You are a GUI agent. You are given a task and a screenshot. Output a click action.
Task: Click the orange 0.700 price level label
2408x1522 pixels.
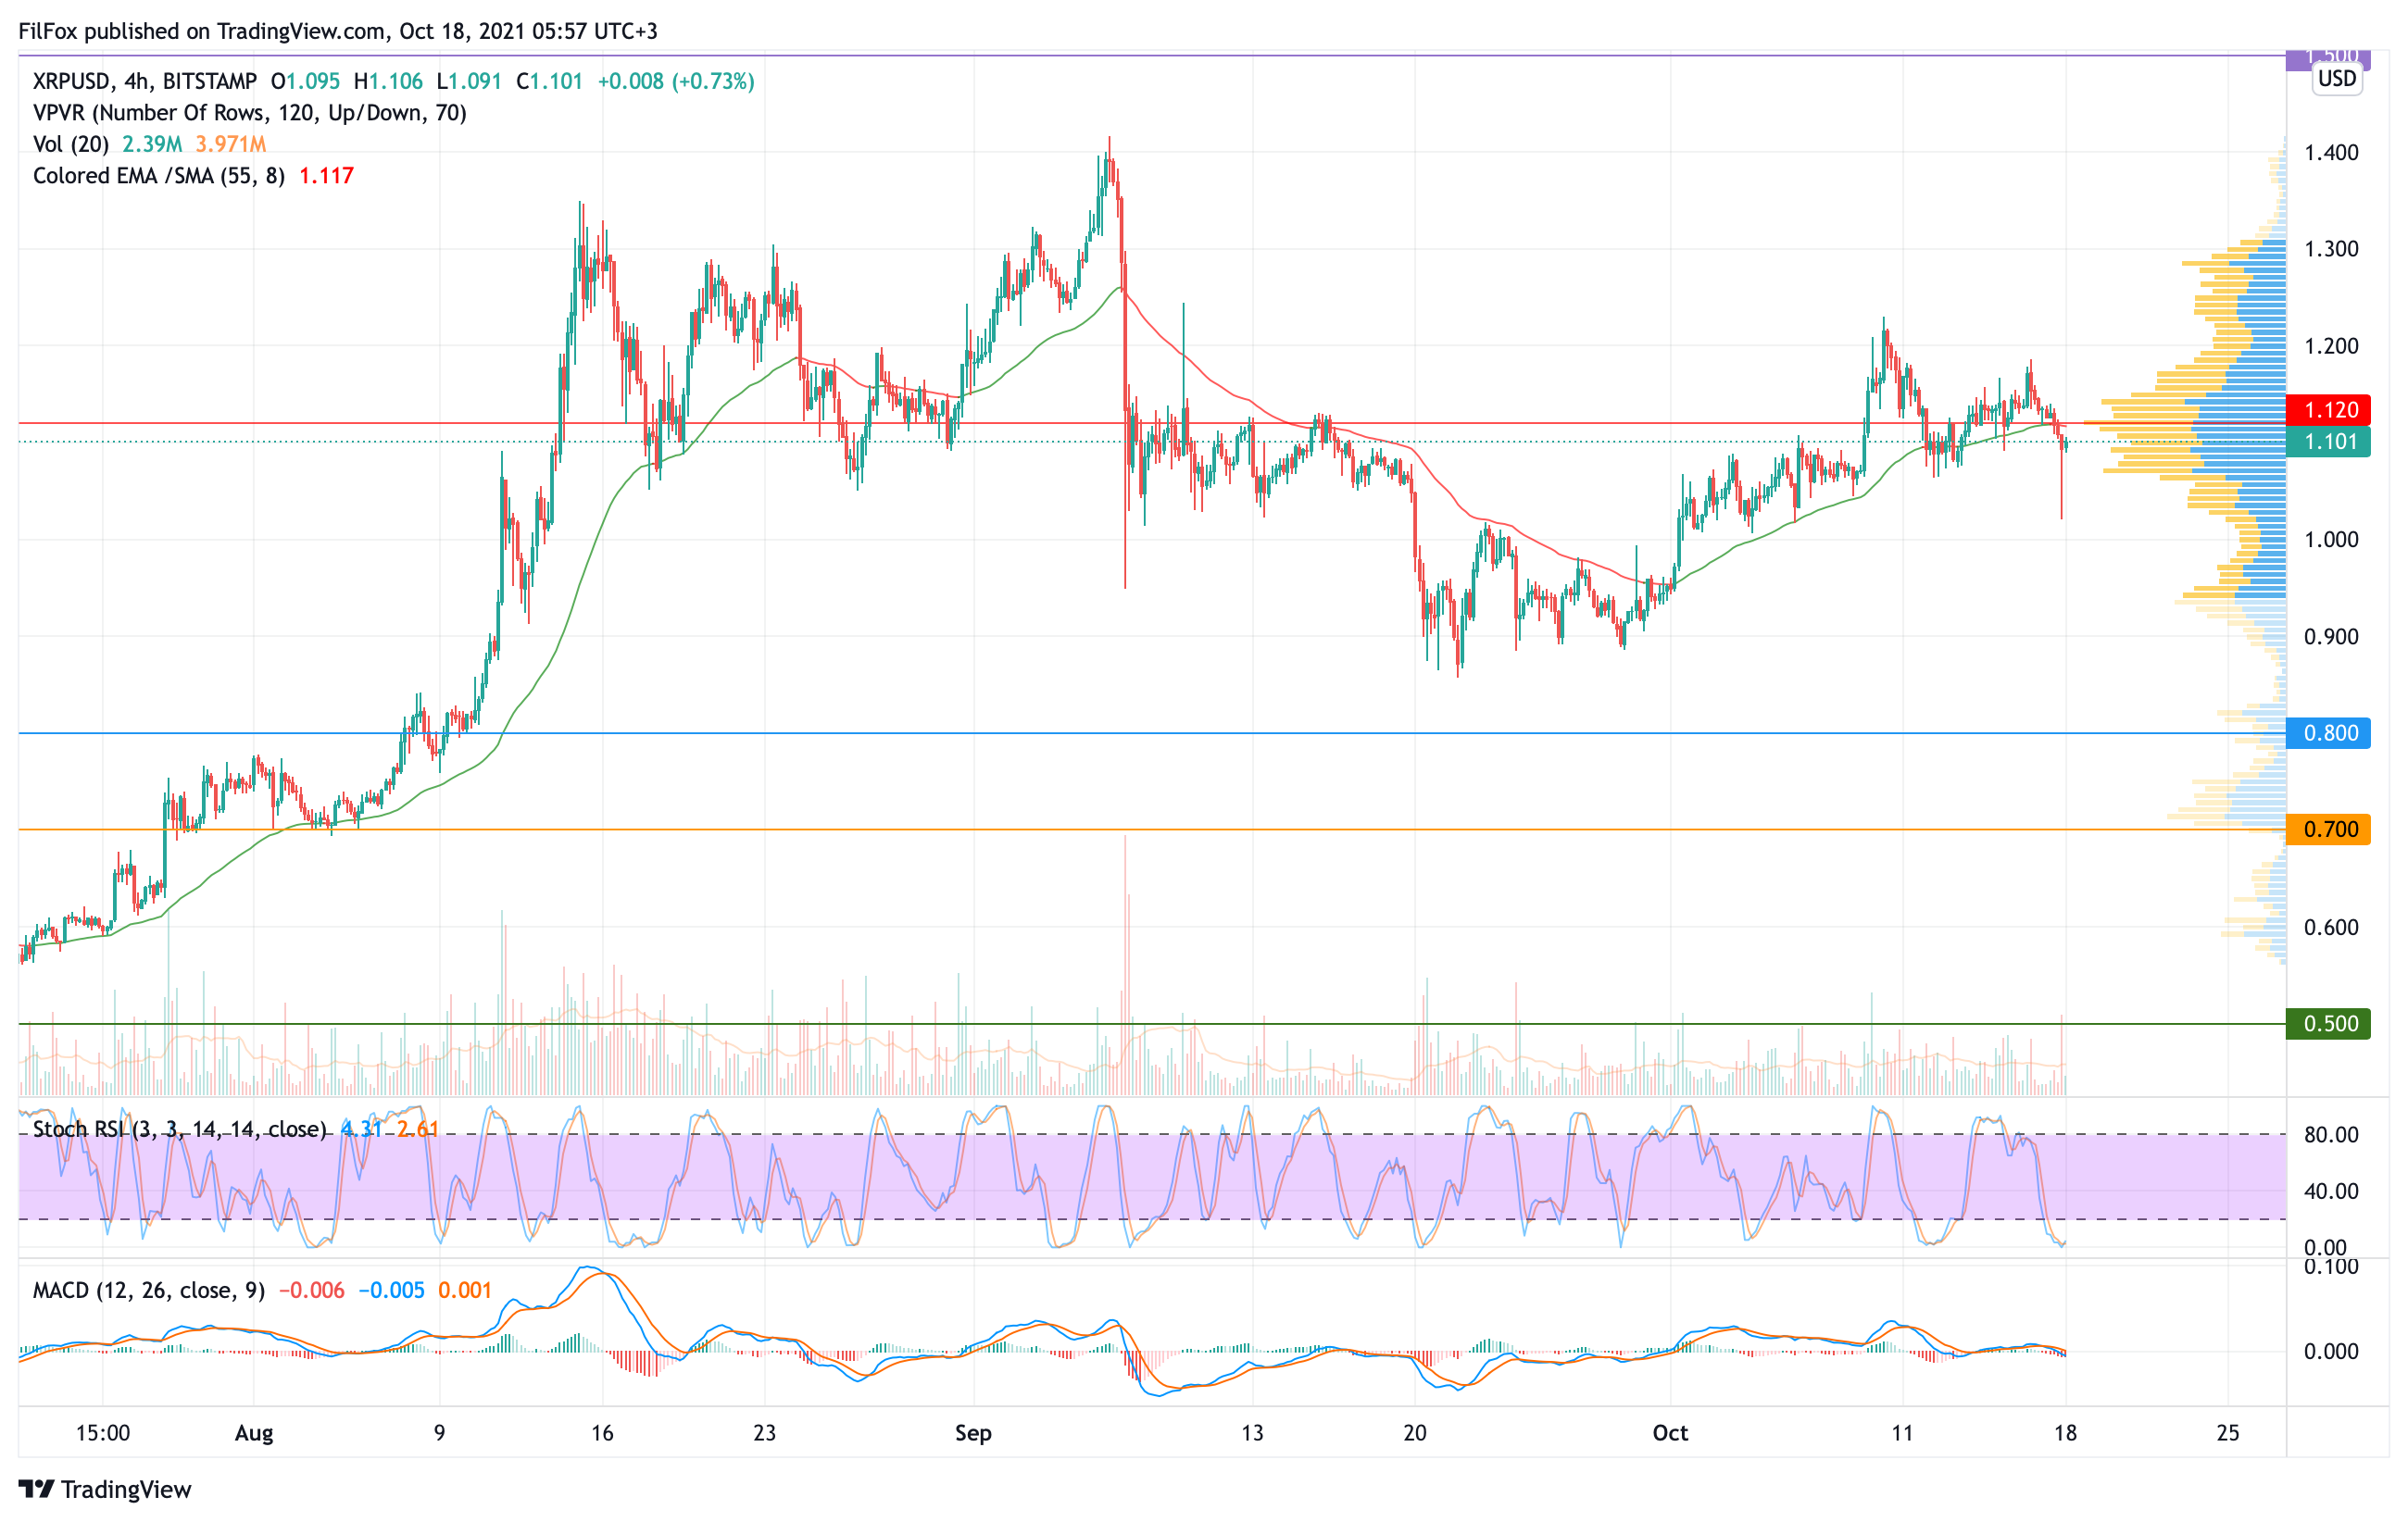point(2328,830)
